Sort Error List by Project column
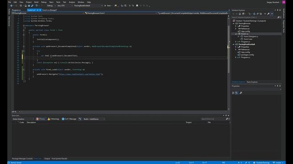 click(x=189, y=123)
